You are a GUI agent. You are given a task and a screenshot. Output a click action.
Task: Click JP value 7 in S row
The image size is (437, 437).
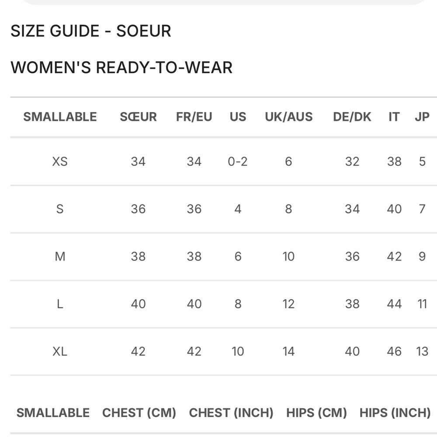pos(422,209)
